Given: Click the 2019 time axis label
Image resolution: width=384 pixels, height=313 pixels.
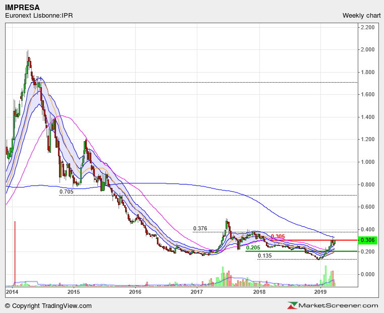Looking at the screenshot, I should click(x=320, y=292).
